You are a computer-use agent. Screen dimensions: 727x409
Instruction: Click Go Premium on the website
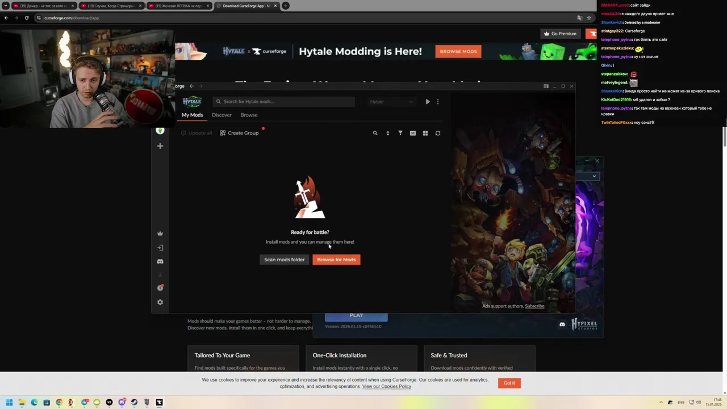(560, 34)
